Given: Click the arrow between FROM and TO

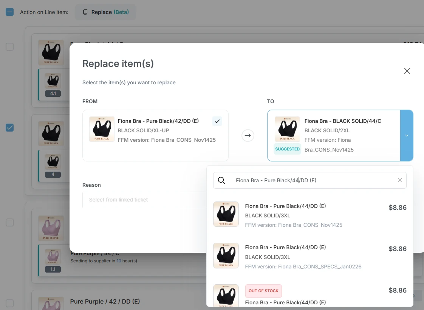Looking at the screenshot, I should point(248,135).
